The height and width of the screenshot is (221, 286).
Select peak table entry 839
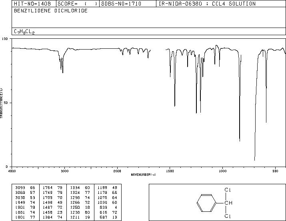(x=104, y=207)
